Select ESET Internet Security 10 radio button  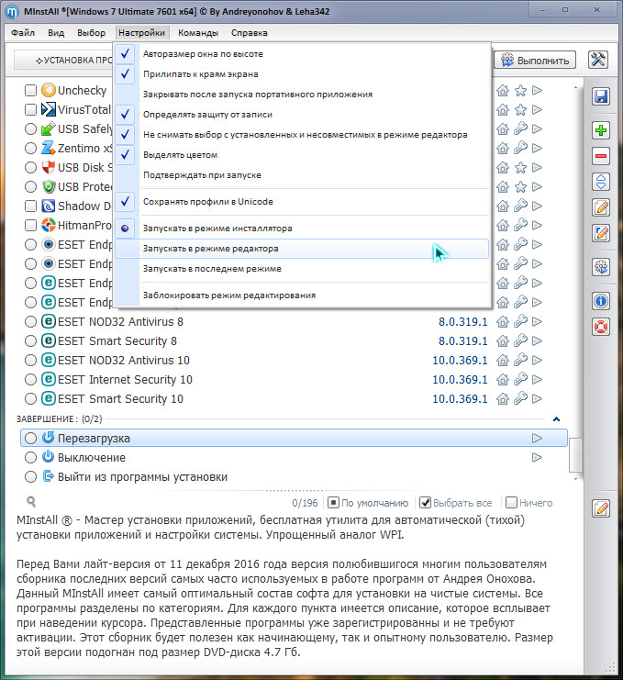point(30,380)
